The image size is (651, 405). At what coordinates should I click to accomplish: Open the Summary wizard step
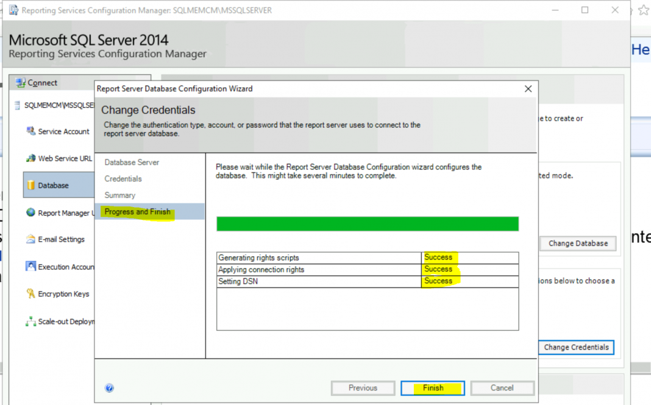click(119, 195)
